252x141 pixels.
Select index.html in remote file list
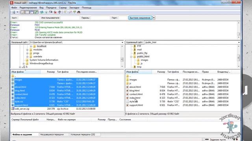[x=135, y=98]
